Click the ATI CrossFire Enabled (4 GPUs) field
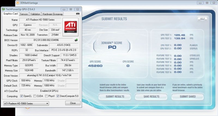Image resolution: width=218 pixels, height=116 pixels. tap(49, 91)
